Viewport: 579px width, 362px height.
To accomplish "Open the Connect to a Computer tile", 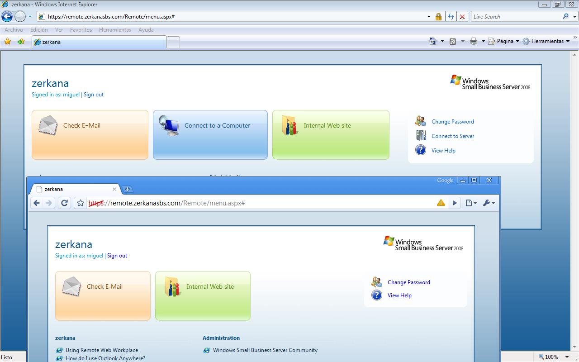I will [210, 135].
